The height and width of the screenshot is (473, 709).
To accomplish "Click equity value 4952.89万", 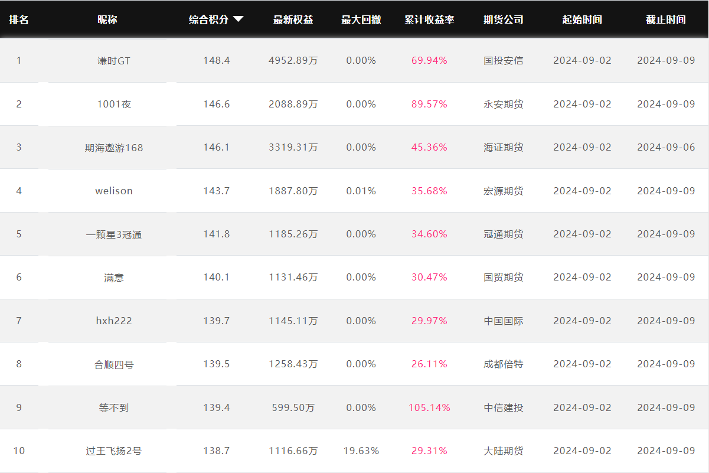I will tap(293, 60).
